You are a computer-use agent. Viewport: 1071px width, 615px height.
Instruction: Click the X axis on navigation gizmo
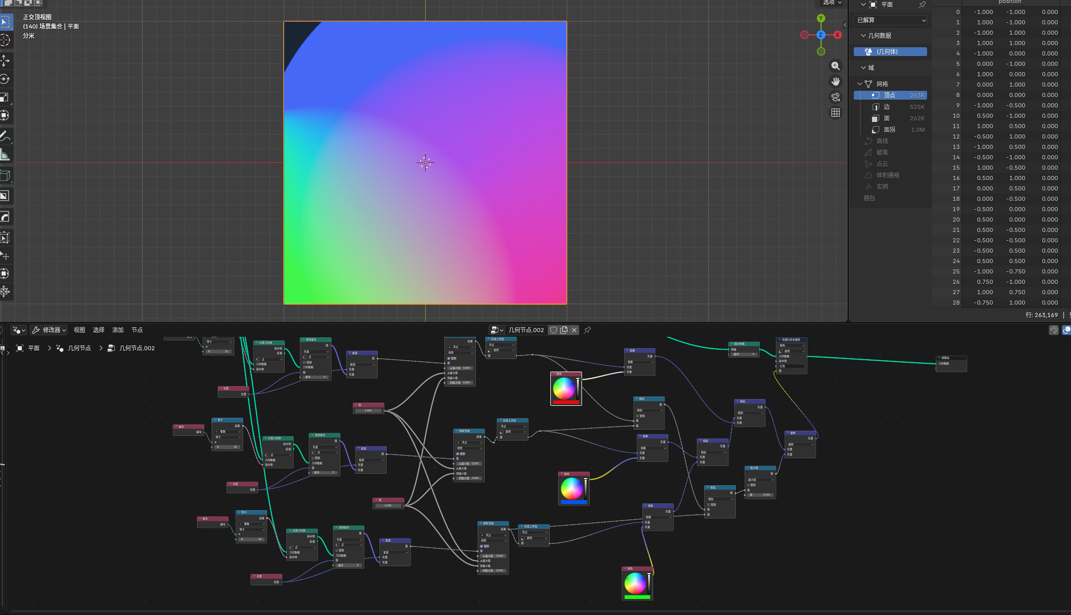pyautogui.click(x=838, y=35)
